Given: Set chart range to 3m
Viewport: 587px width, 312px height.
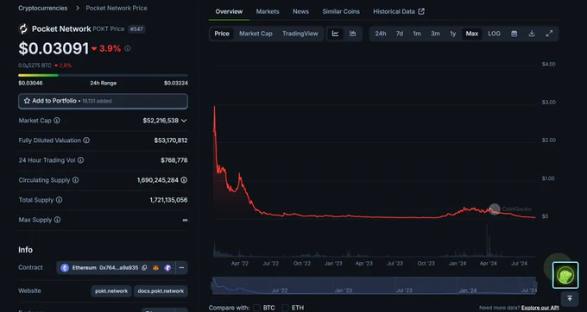Looking at the screenshot, I should tap(435, 34).
